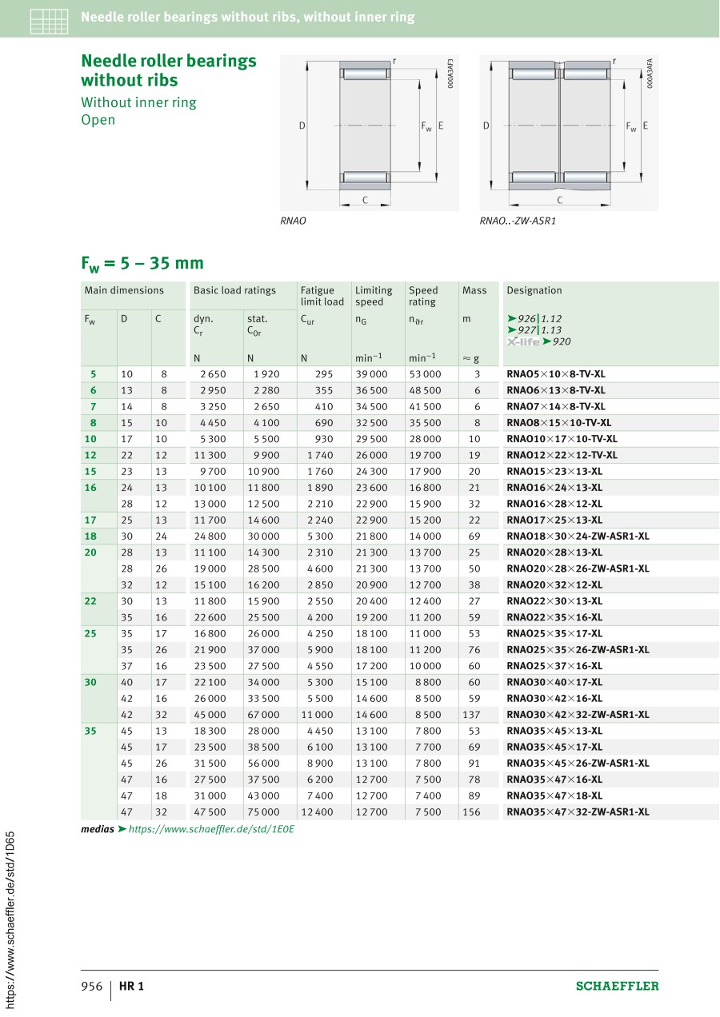Select designation RNAO16×28×12-XL
This screenshot has width=720, height=1017.
(x=554, y=504)
